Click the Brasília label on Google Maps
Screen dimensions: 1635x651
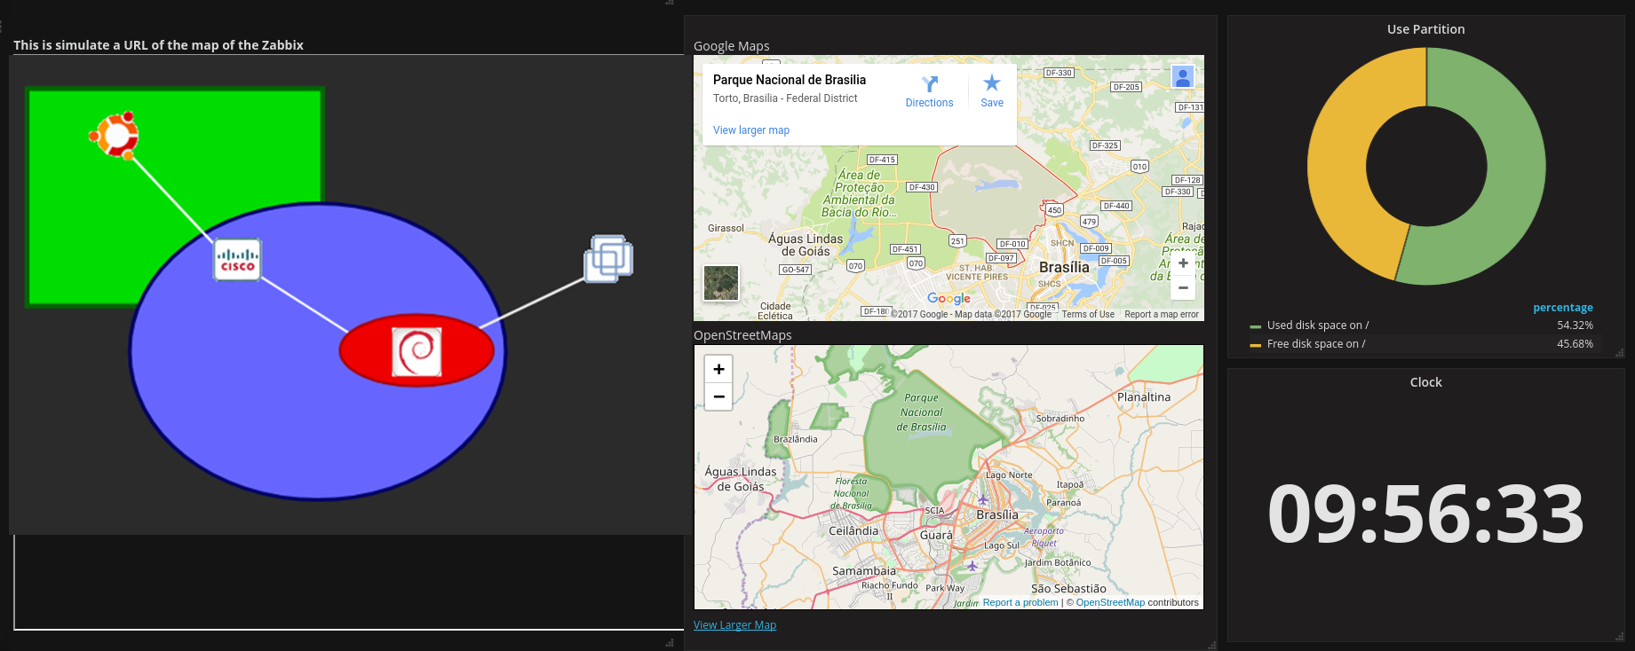tap(1064, 267)
